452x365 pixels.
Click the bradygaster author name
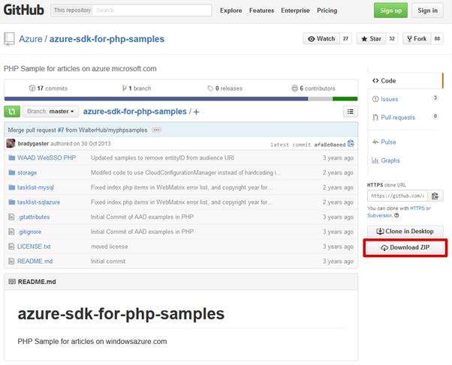pos(33,143)
